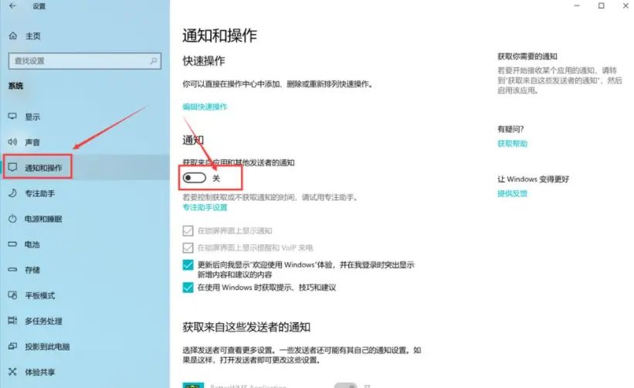Select 体验共享 (Shared experiences) in the sidebar
This screenshot has width=634, height=388.
pos(39,372)
